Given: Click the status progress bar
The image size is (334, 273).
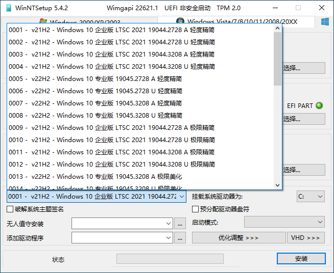Looking at the screenshot, I should (170, 259).
